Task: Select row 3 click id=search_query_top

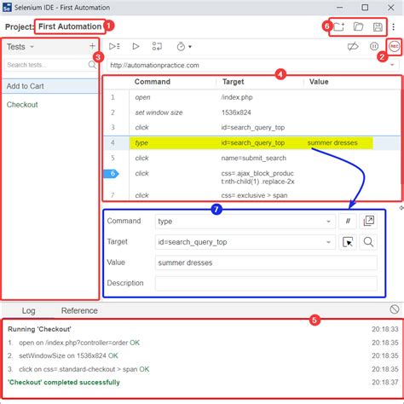Action: (251, 128)
